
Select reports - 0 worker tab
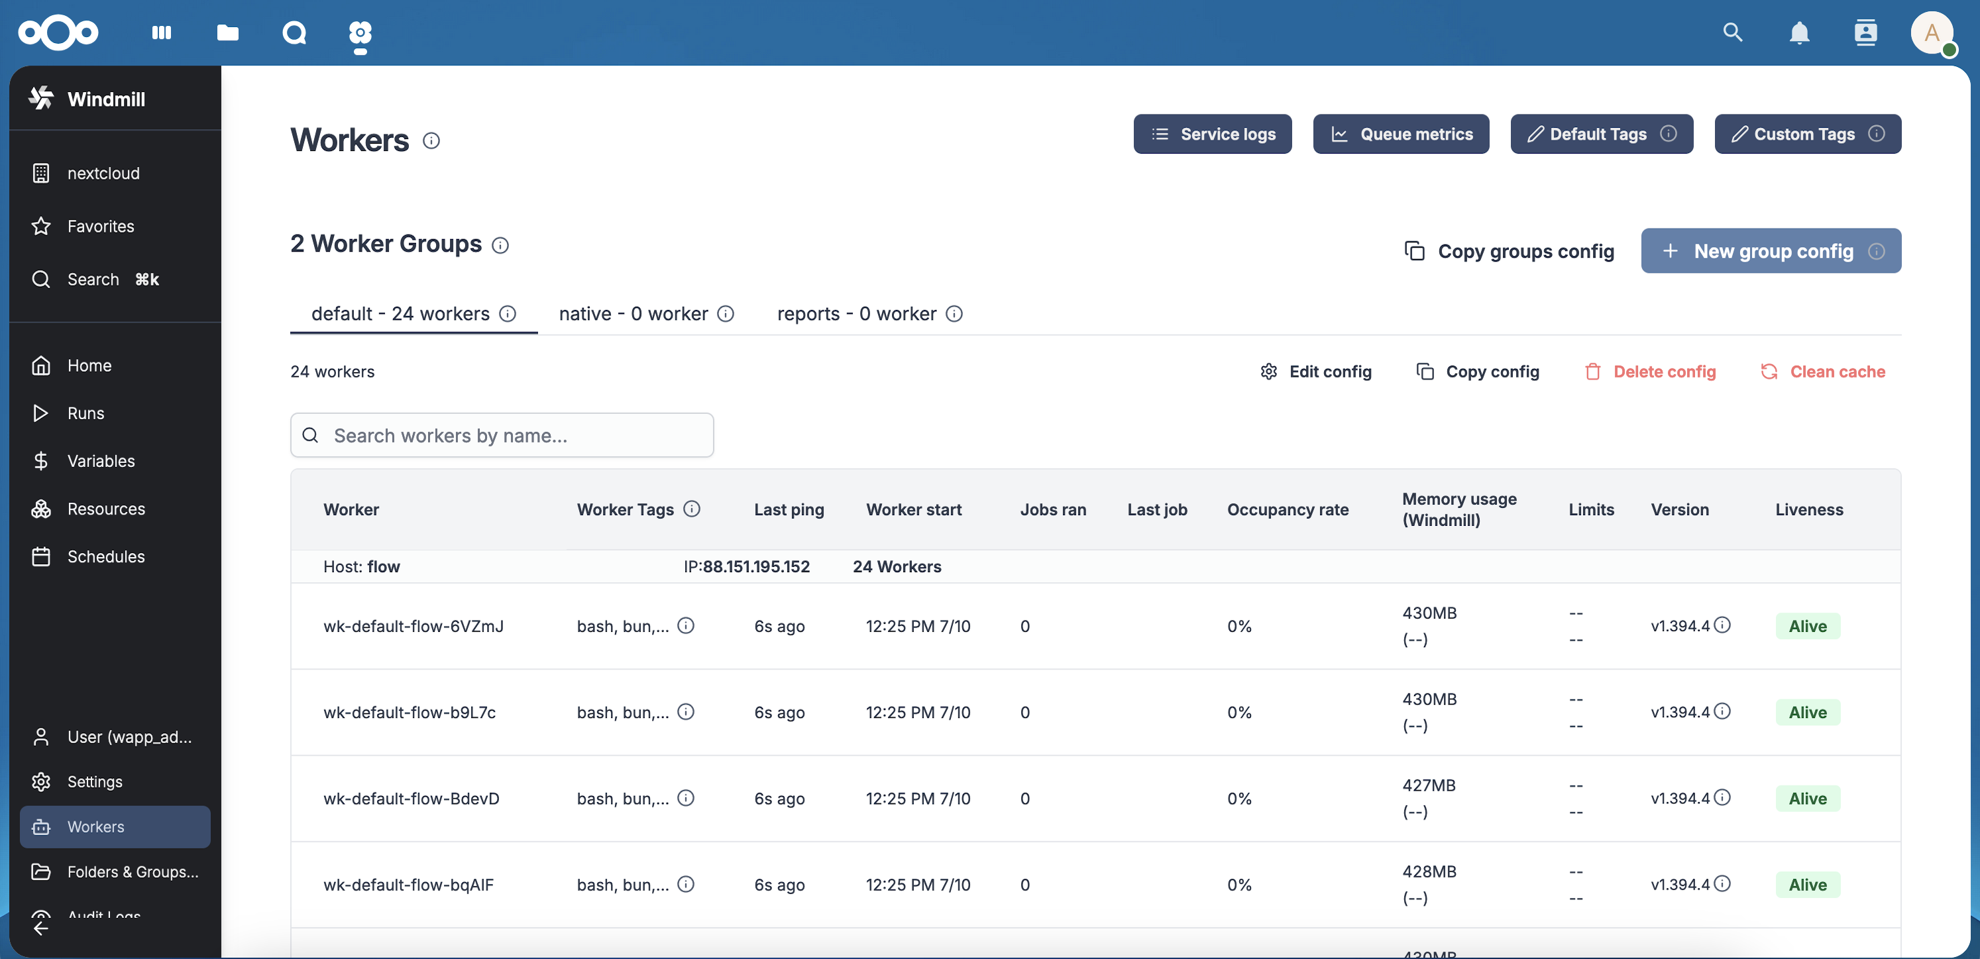point(856,313)
